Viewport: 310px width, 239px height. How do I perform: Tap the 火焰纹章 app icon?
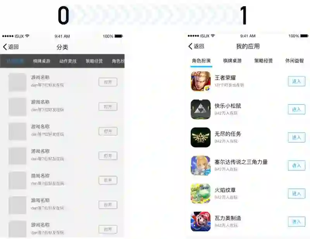pos(200,194)
